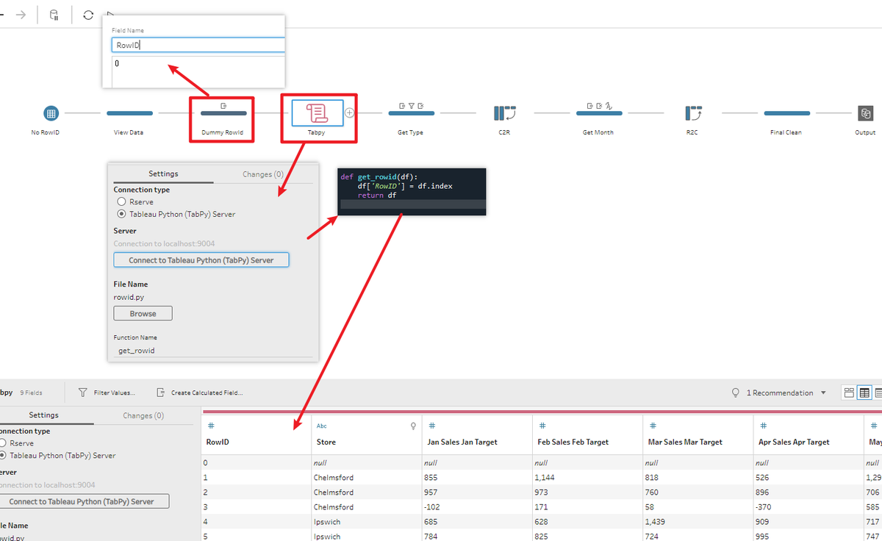Click the Store cell Chelmsford in RowID 1 row
The width and height of the screenshot is (882, 541).
click(x=365, y=478)
